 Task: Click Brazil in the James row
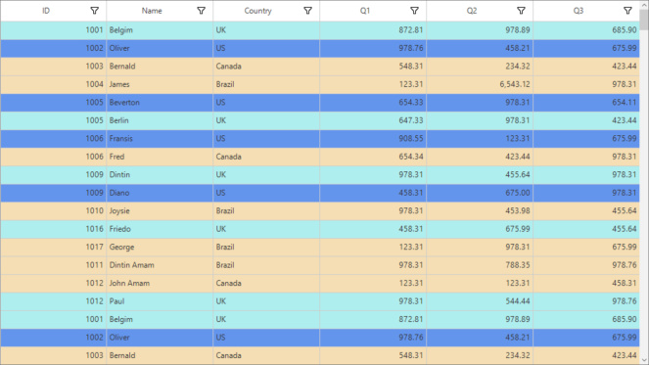pyautogui.click(x=225, y=84)
